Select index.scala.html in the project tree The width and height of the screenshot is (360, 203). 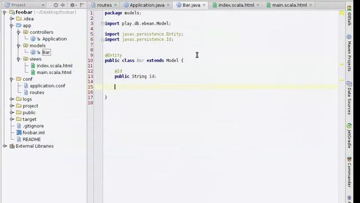(x=55, y=65)
